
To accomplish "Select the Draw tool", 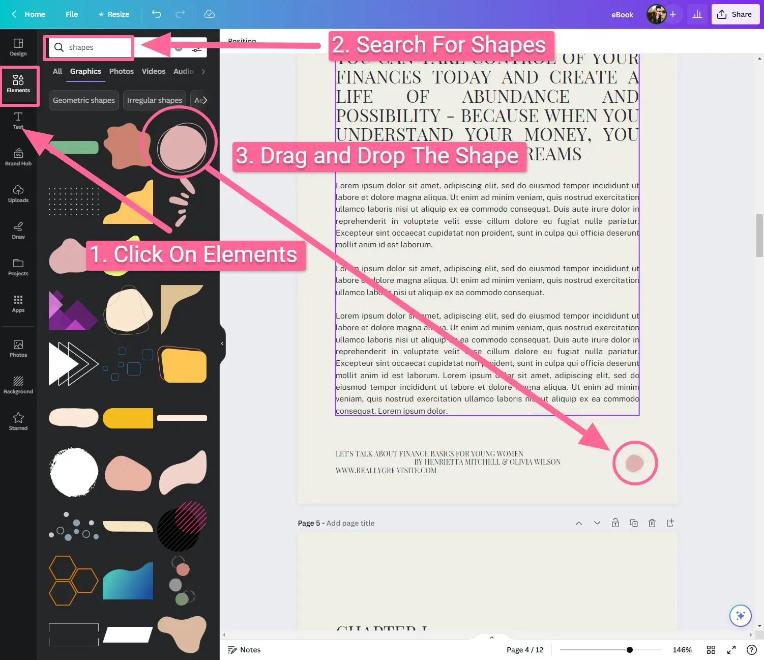I will pos(18,231).
